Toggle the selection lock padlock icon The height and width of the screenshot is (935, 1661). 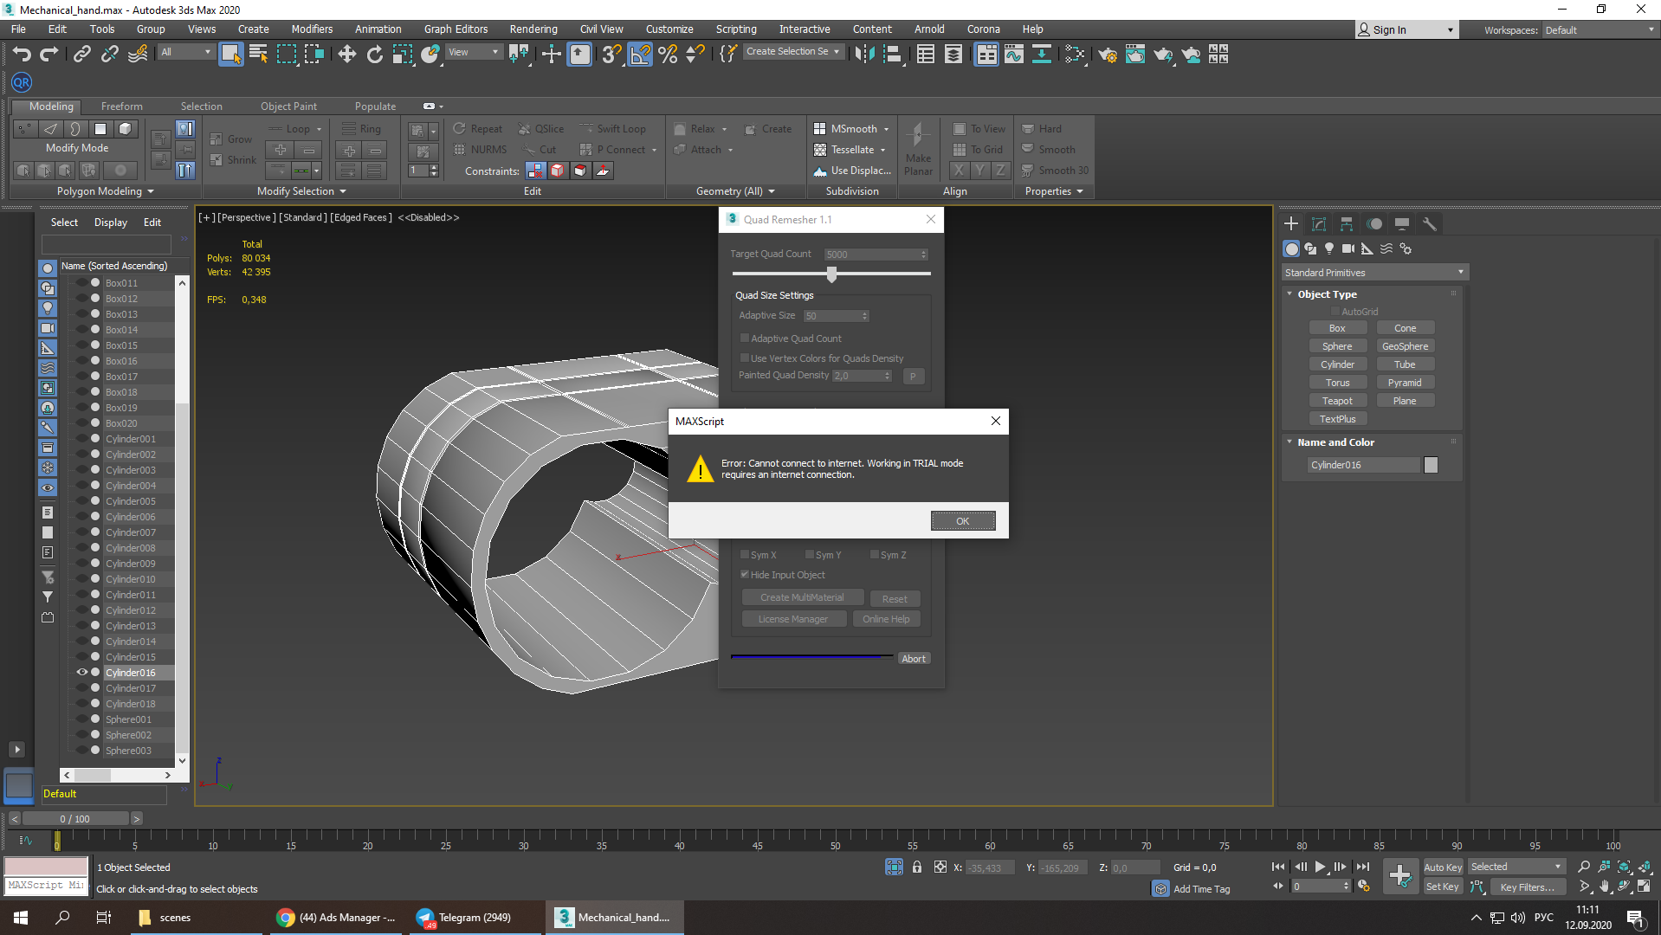click(917, 867)
